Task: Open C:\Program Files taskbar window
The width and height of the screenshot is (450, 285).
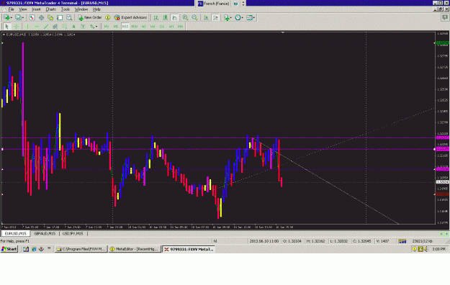Action: pyautogui.click(x=81, y=249)
